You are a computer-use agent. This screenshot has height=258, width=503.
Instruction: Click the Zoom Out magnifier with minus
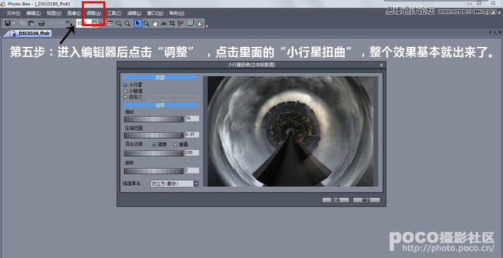pos(127,23)
